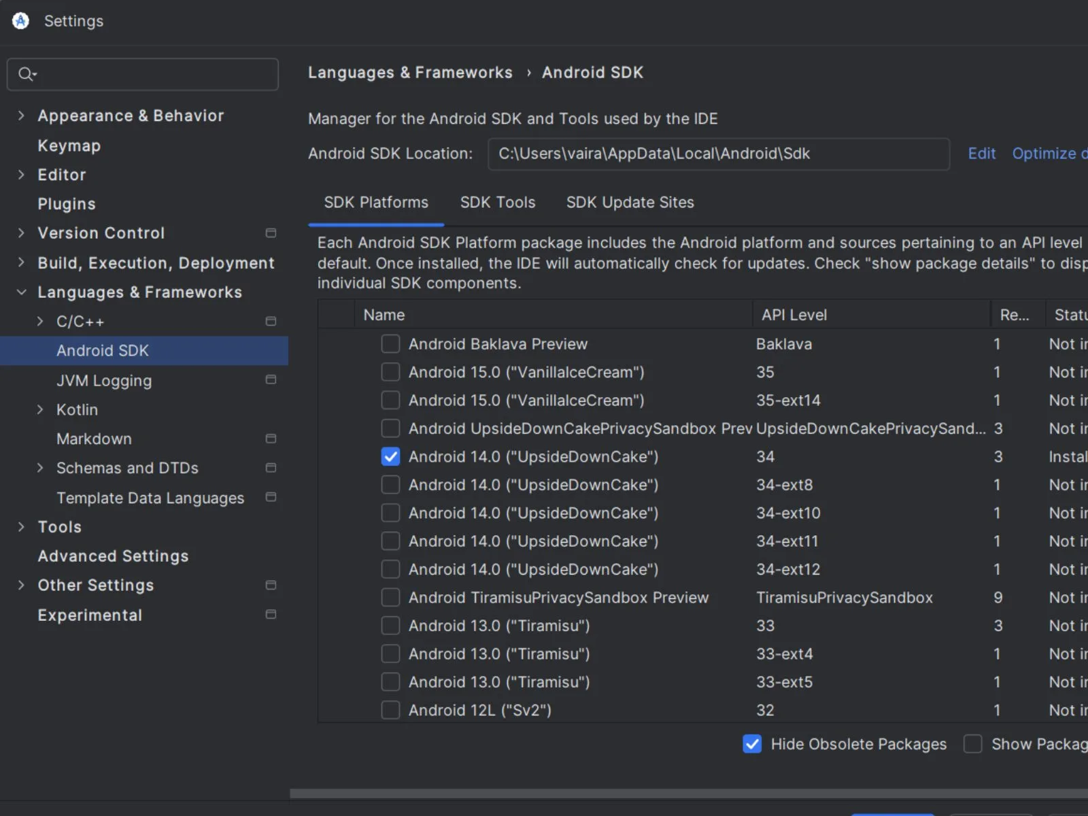Select the 34-ext12 API level cell
The height and width of the screenshot is (816, 1088).
(x=788, y=569)
